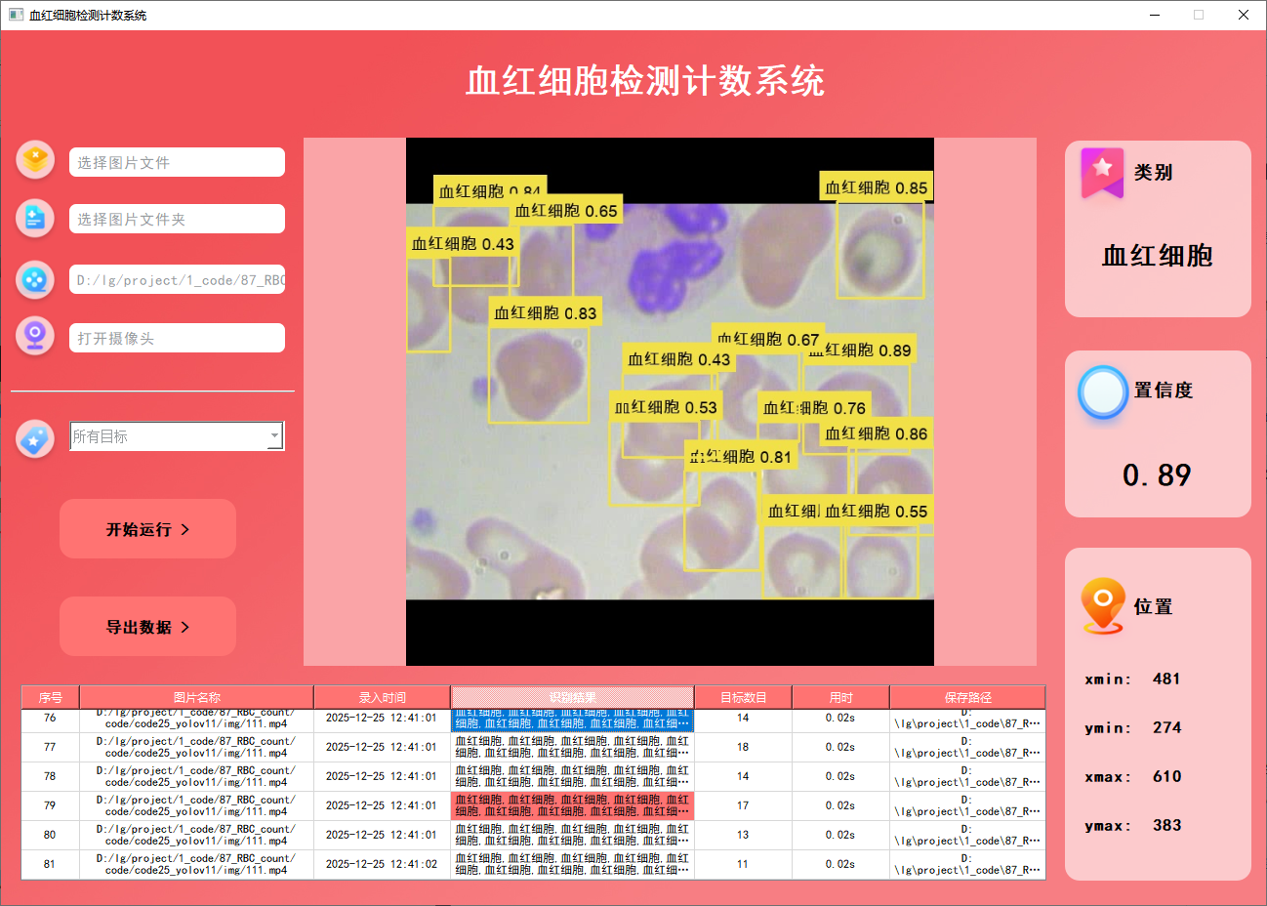The height and width of the screenshot is (906, 1267).
Task: Select table row number 81
Action: coord(533,864)
